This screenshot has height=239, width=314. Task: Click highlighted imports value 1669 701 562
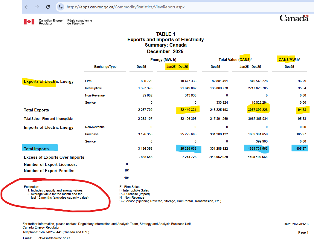coord(258,148)
